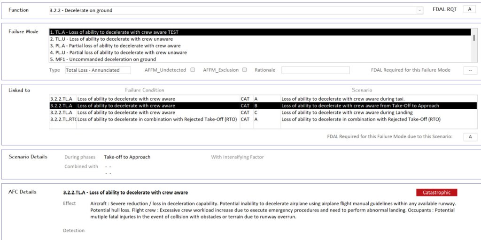481x240 pixels.
Task: Open the Function dropdown arrow
Action: coord(419,10)
